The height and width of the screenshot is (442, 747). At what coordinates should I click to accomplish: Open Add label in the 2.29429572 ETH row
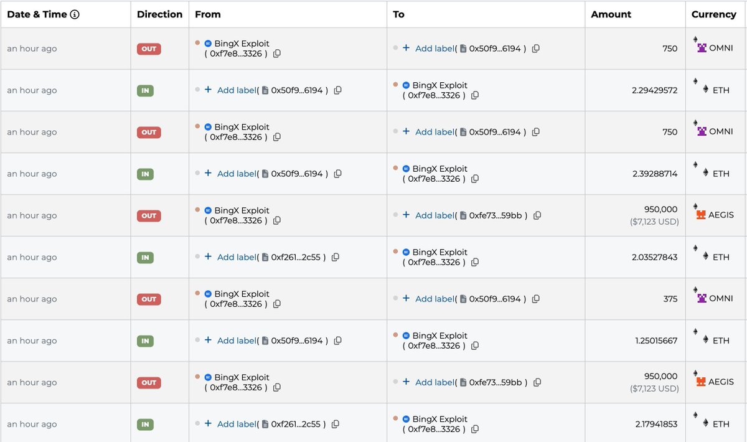click(x=237, y=90)
